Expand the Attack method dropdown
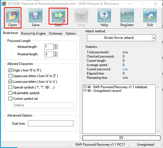The height and width of the screenshot is (148, 163). [x=154, y=38]
